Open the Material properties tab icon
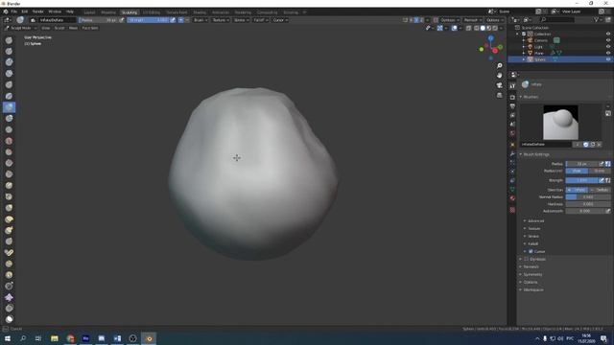Screen dimensions: 614x345 pos(512,198)
